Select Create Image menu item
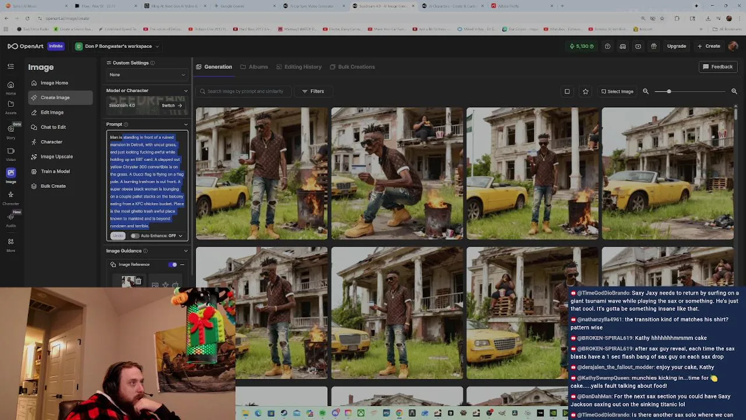Screen dimensions: 746x420 (x=60, y=97)
